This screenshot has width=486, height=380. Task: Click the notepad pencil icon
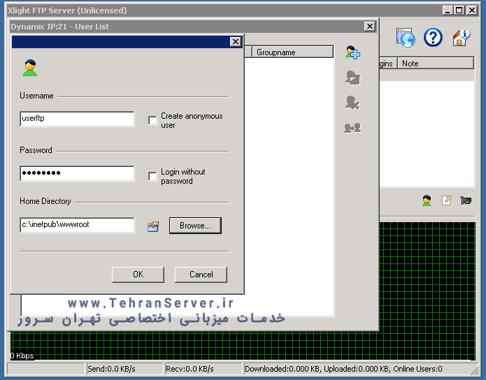[446, 201]
